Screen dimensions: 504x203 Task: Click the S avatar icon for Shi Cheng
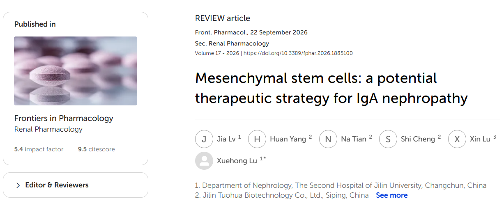coord(388,139)
